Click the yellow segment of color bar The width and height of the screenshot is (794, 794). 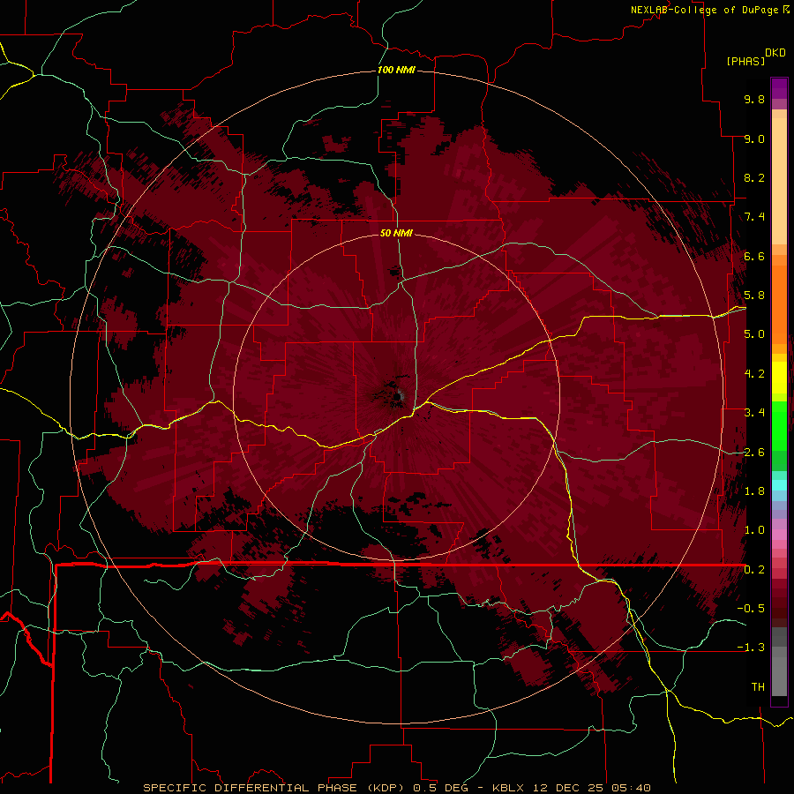(x=779, y=378)
